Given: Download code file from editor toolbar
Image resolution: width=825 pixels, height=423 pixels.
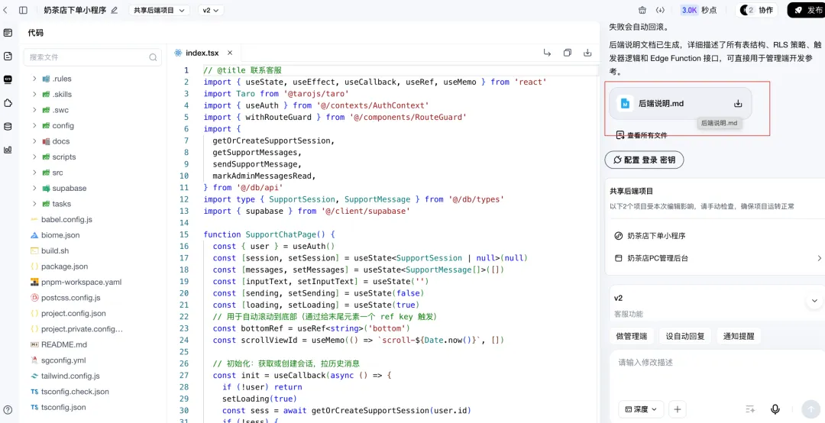Looking at the screenshot, I should tap(587, 53).
